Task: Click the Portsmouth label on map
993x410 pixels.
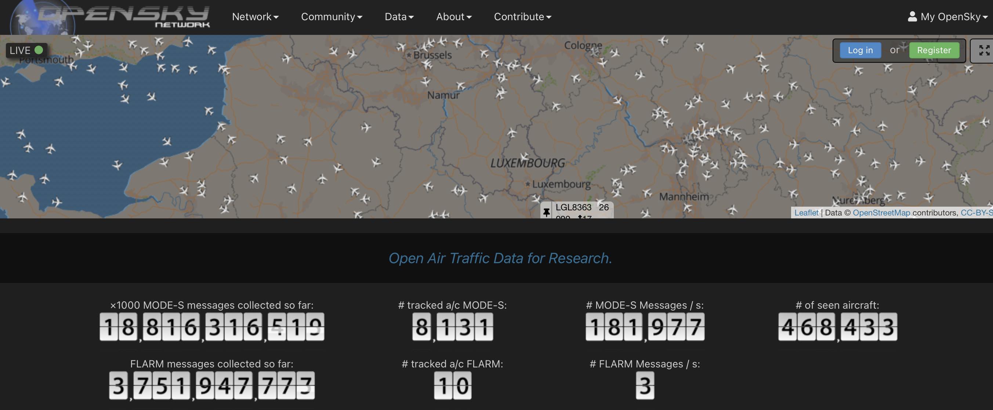Action: [46, 60]
